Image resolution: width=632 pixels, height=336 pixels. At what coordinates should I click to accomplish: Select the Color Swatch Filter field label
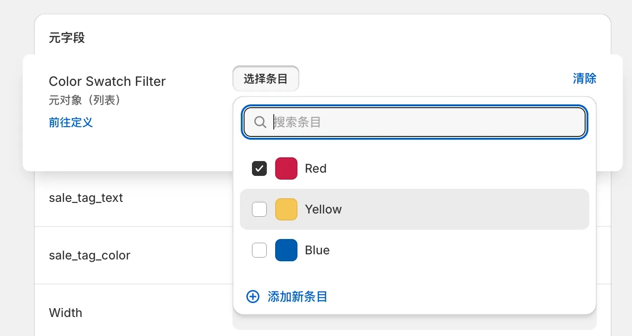(107, 81)
